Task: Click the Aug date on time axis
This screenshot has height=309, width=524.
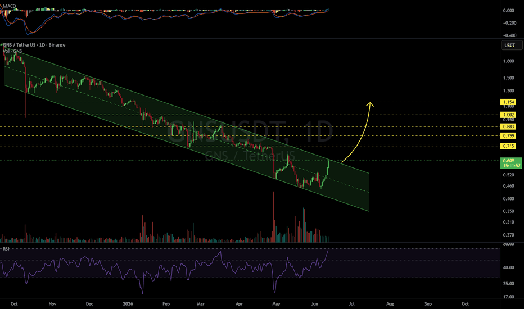Action: 390,303
